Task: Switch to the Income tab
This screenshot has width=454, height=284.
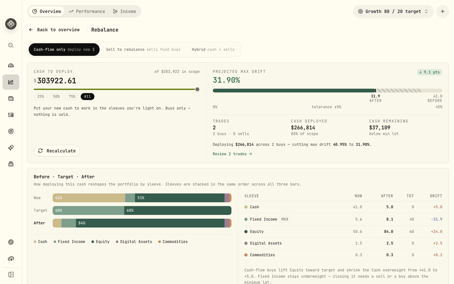Action: click(125, 11)
